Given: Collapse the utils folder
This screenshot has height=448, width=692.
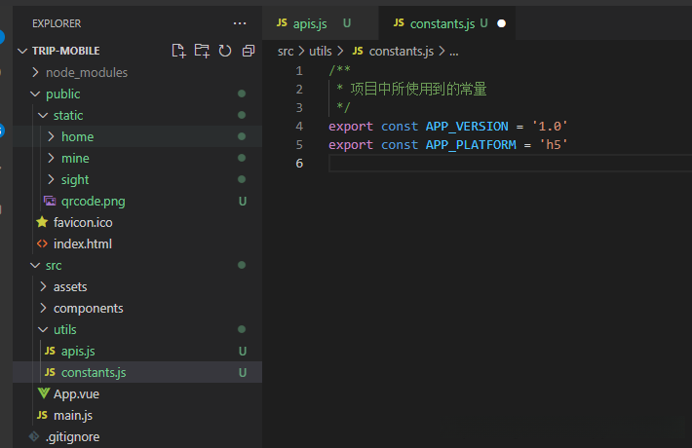Looking at the screenshot, I should (x=64, y=329).
